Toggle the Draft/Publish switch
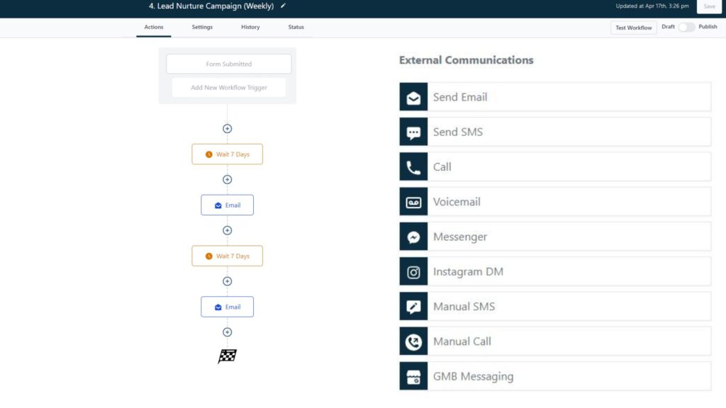The height and width of the screenshot is (408, 726). [686, 28]
